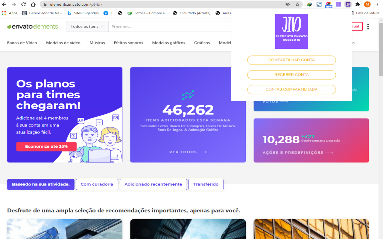The width and height of the screenshot is (383, 239).
Task: Click the browser forward arrow
Action: tap(14, 4)
